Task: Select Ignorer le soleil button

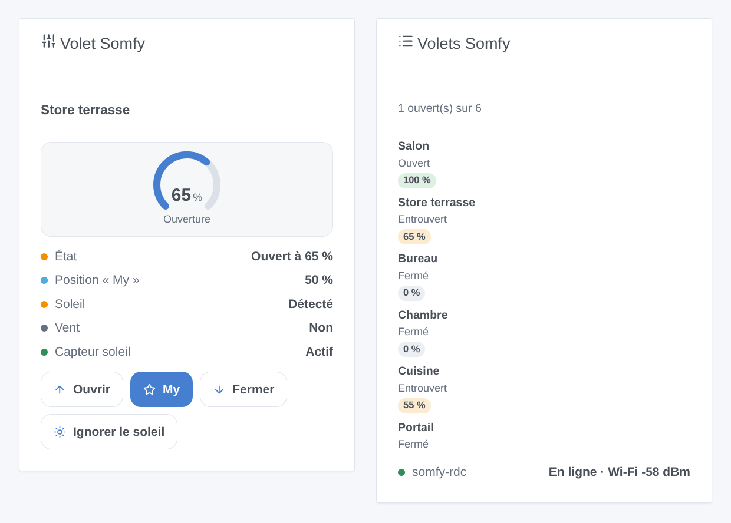Action: (109, 432)
